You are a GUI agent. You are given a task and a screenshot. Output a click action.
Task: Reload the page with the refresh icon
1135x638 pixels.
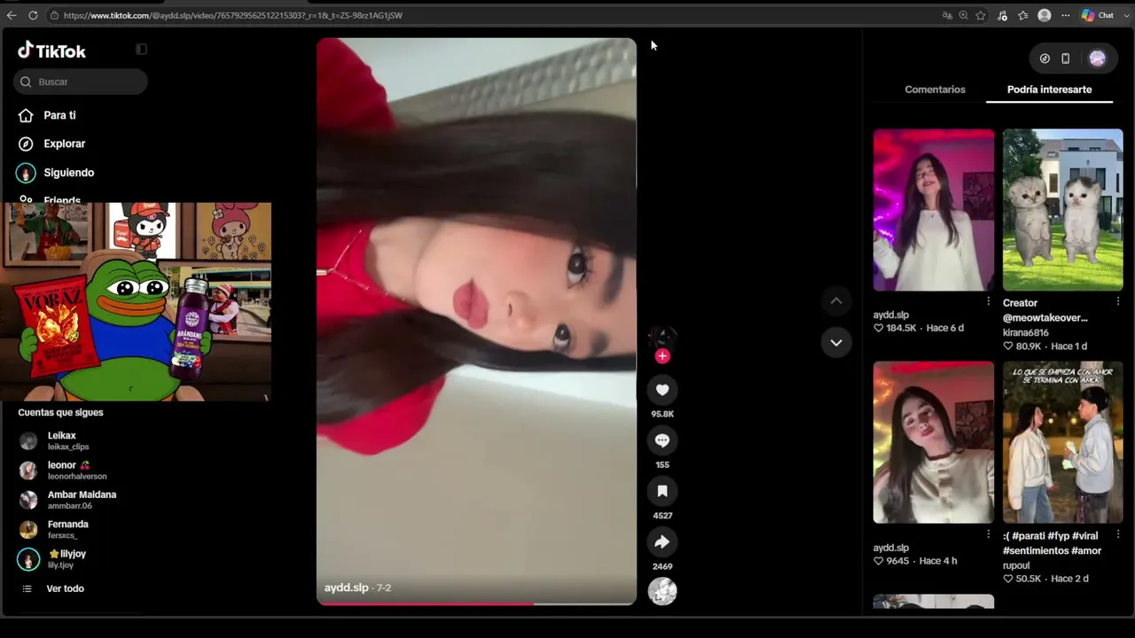(x=33, y=15)
